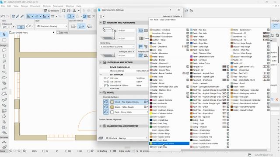Choose Stone - Marble Carrara White

click(210, 143)
